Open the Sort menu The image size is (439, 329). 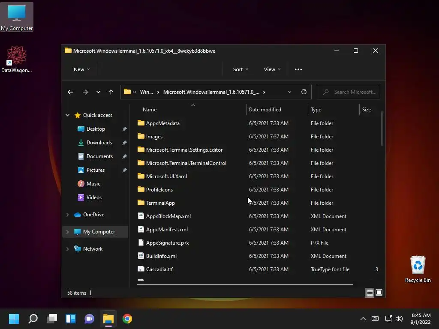click(241, 69)
